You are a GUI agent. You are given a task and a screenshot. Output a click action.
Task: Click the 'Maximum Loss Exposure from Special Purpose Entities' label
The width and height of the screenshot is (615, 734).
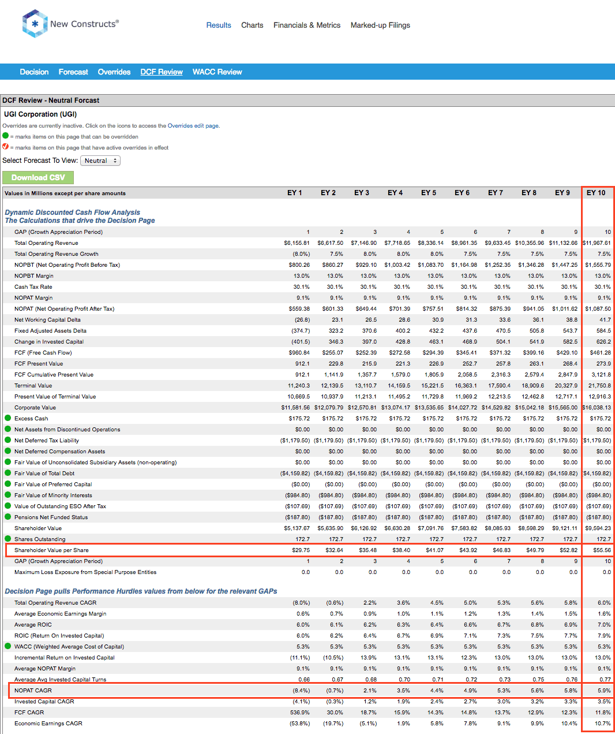coord(85,572)
